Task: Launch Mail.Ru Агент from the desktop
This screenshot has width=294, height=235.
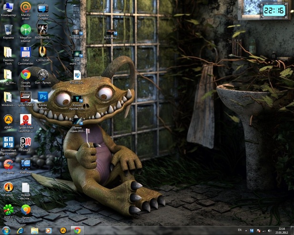Action: [26, 10]
